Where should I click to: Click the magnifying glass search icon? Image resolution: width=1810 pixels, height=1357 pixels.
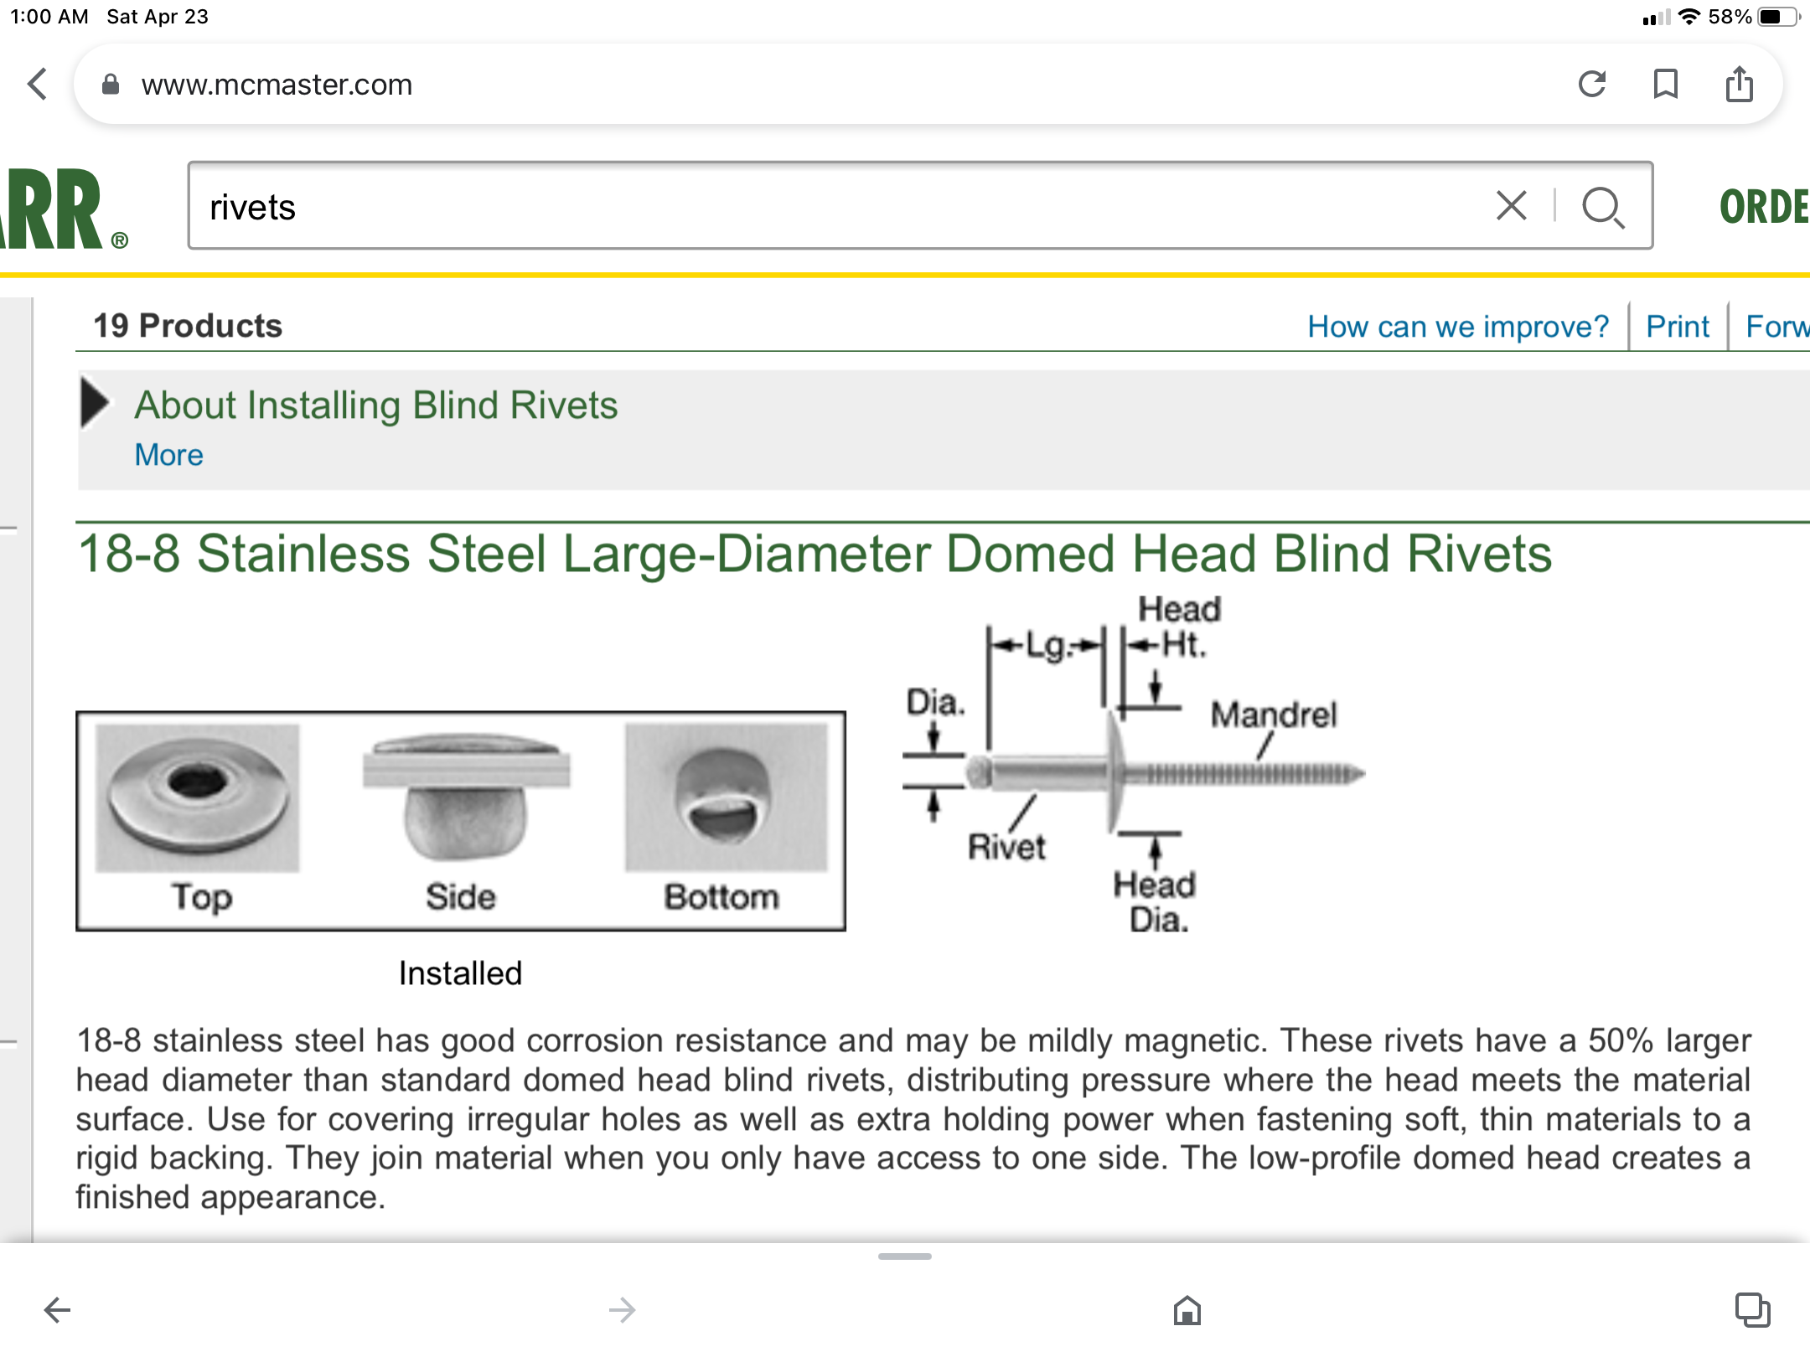[1602, 207]
